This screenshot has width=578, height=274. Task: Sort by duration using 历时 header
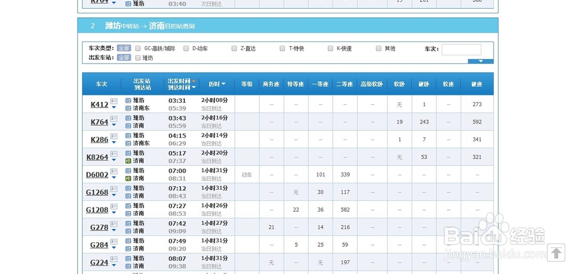coord(217,84)
